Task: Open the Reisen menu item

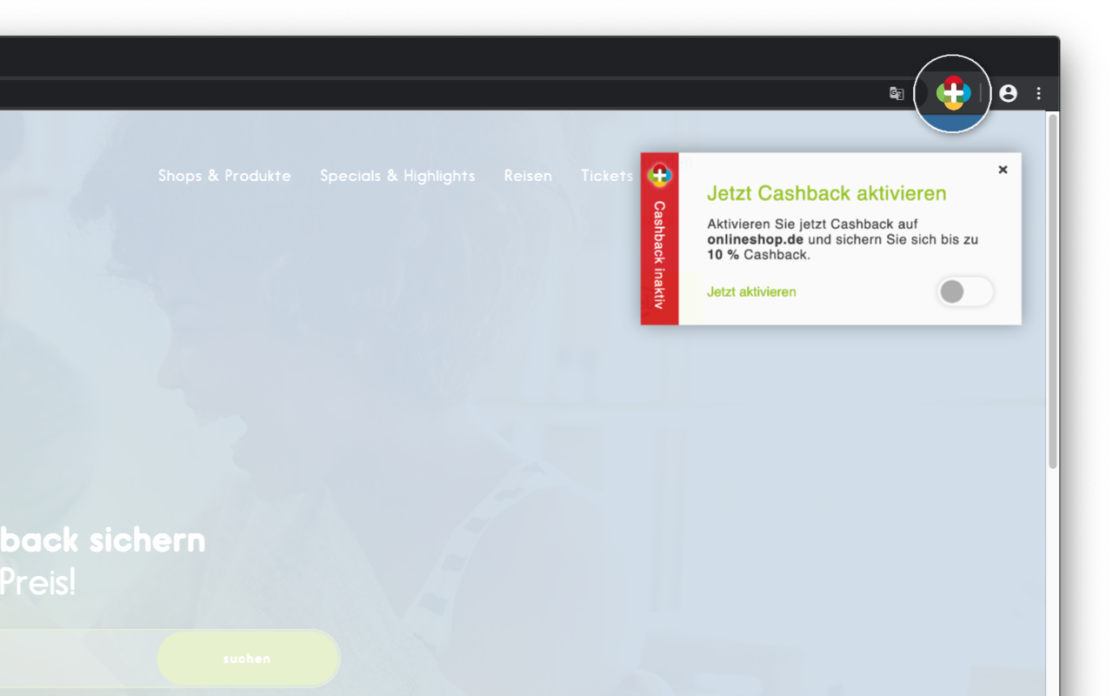Action: tap(528, 176)
